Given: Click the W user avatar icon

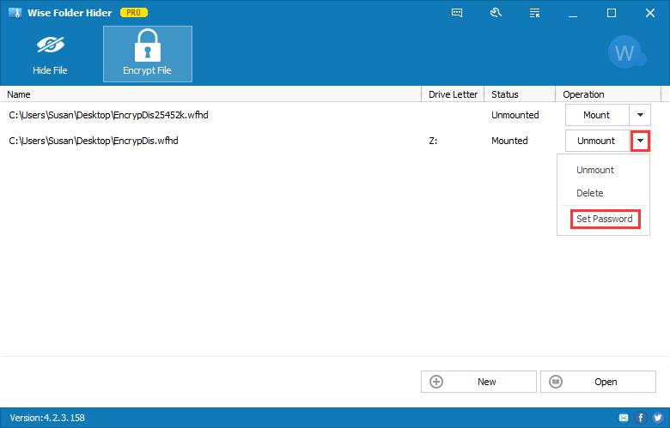Looking at the screenshot, I should click(x=626, y=52).
